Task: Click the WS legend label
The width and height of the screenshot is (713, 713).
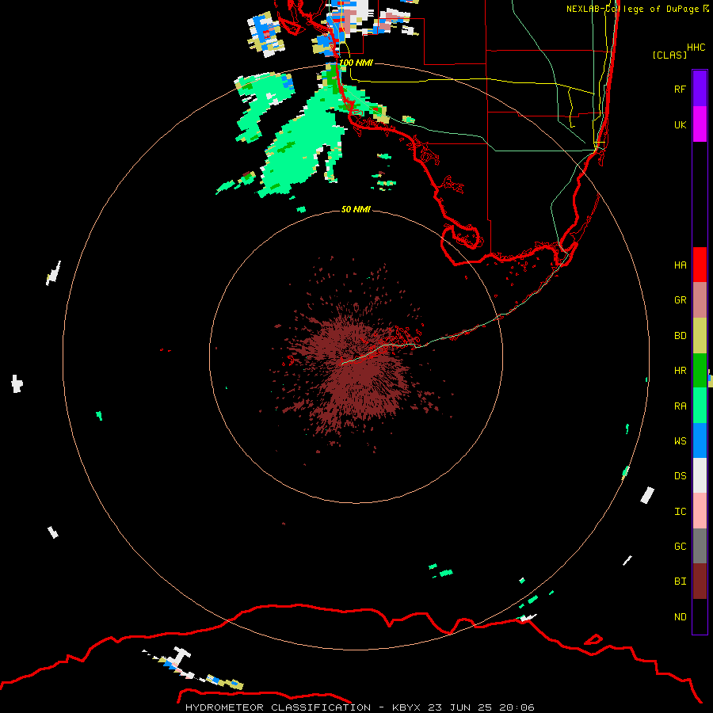Action: click(x=680, y=441)
